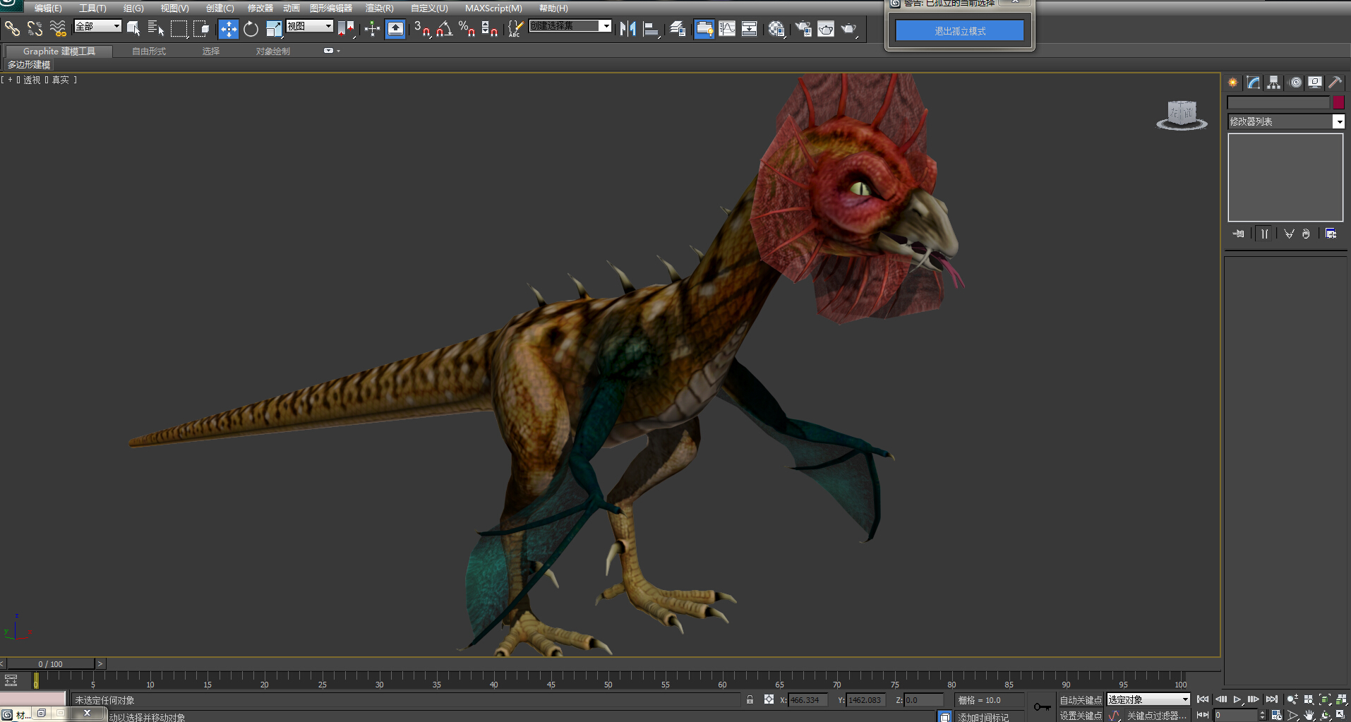Open 关键点过滤器 key filters
Image resolution: width=1351 pixels, height=722 pixels.
(1157, 715)
